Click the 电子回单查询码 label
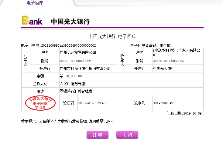 [x=144, y=45]
